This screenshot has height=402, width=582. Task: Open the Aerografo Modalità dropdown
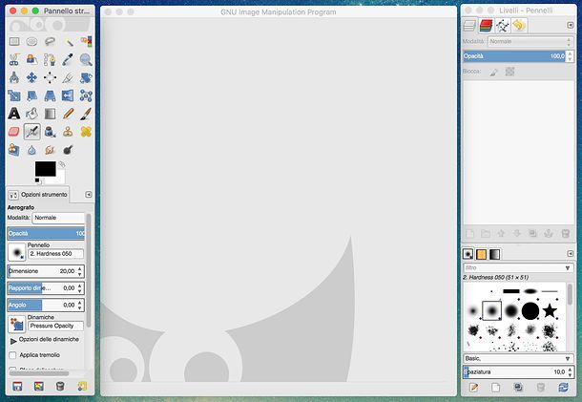pos(58,218)
